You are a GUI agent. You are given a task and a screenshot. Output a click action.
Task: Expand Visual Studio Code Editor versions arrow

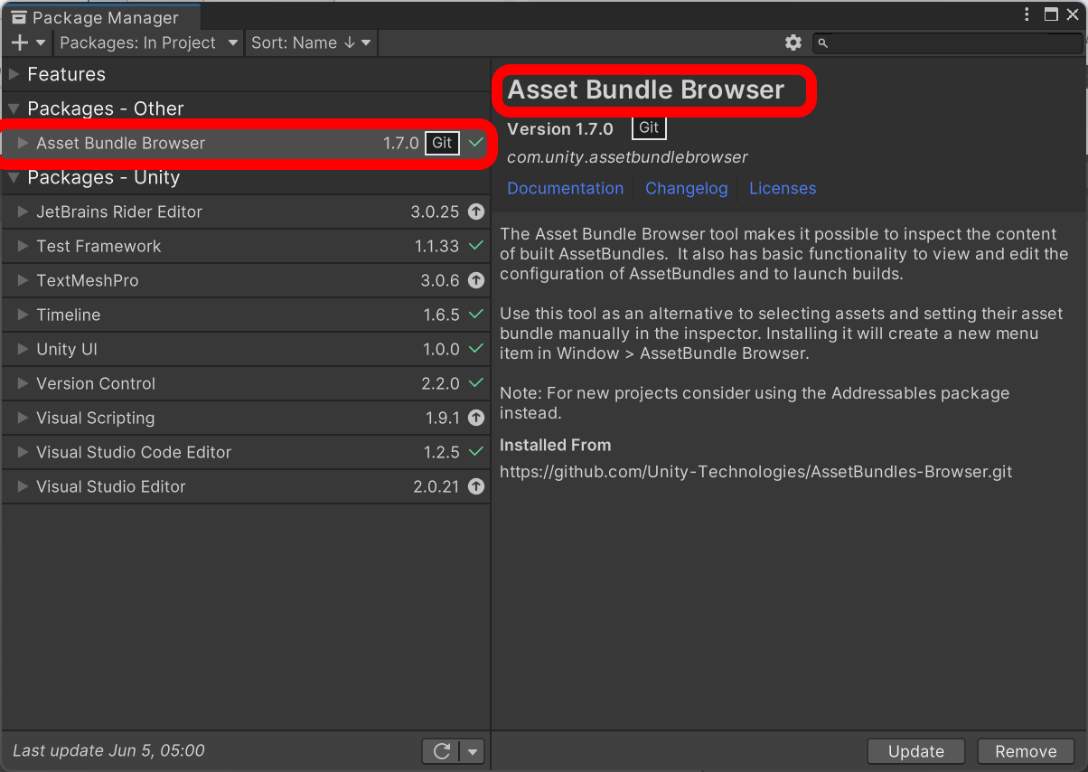23,452
